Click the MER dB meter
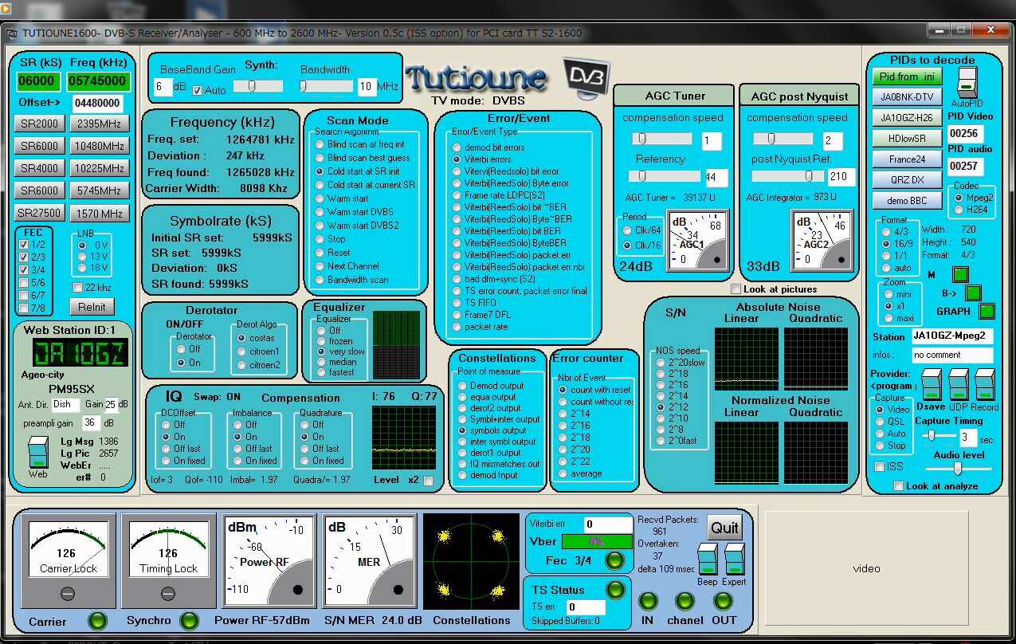The height and width of the screenshot is (644, 1016). (x=370, y=561)
